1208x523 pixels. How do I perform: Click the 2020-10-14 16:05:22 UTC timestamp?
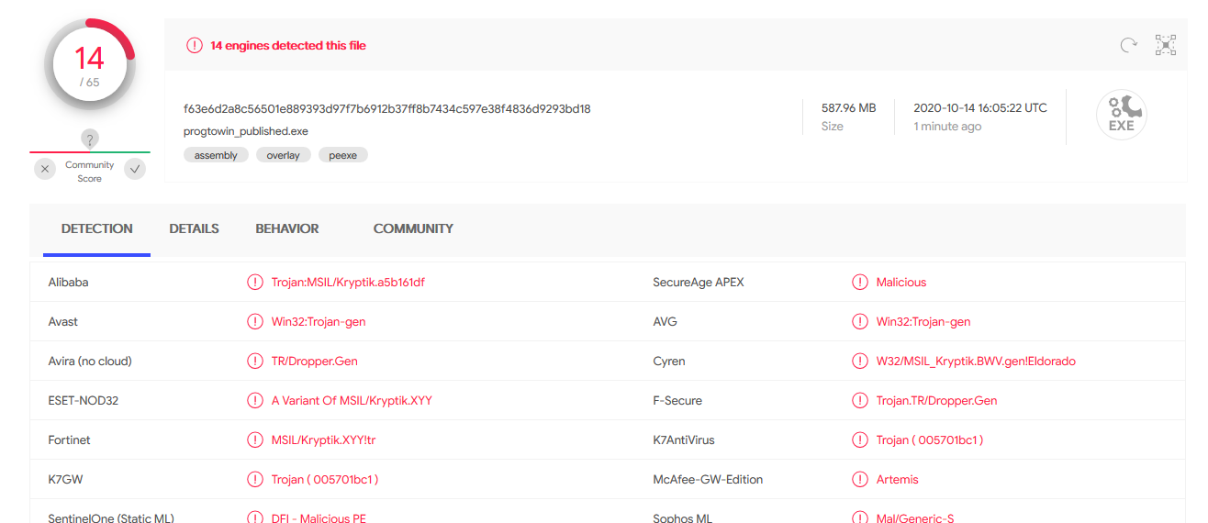coord(980,107)
